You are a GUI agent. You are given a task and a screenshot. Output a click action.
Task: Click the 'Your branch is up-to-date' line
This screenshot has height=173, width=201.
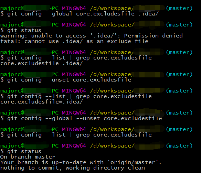point(81,162)
